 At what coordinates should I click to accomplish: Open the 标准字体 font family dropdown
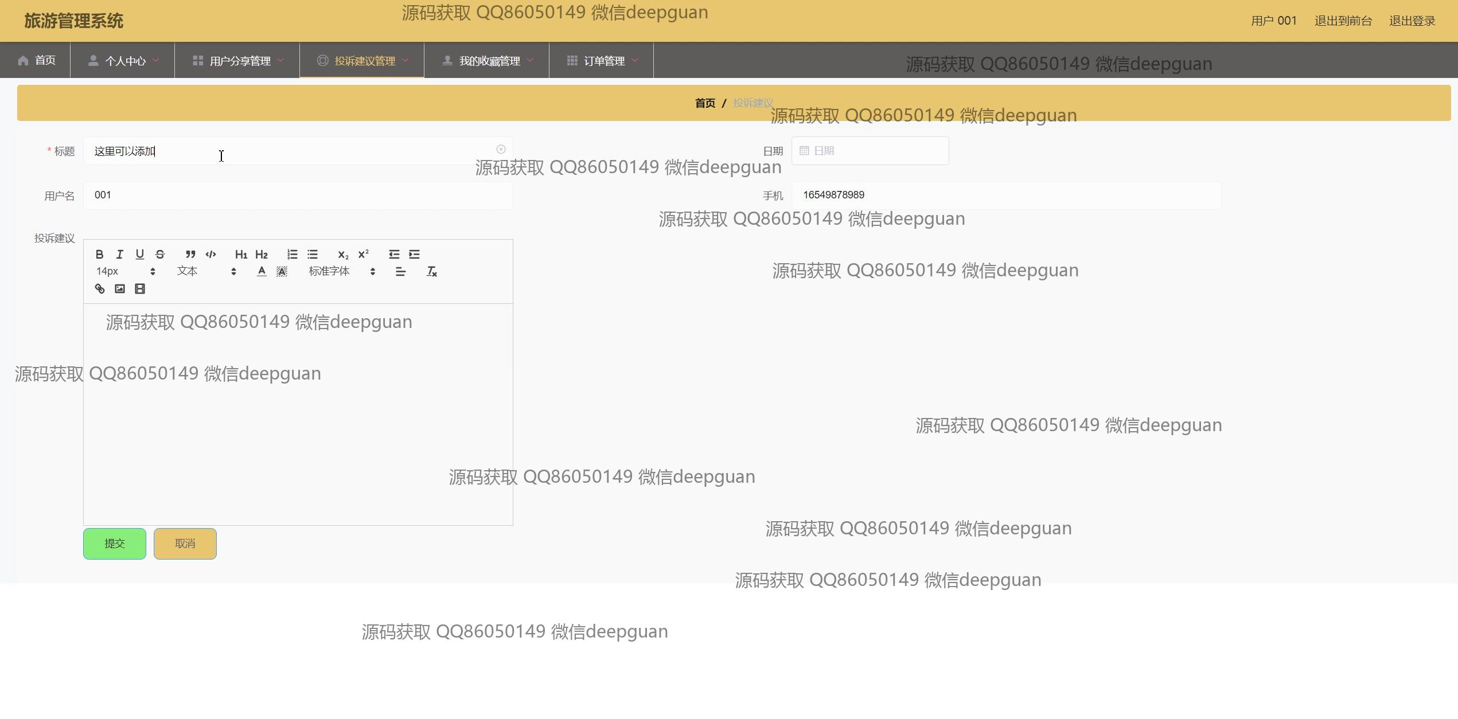pos(342,272)
